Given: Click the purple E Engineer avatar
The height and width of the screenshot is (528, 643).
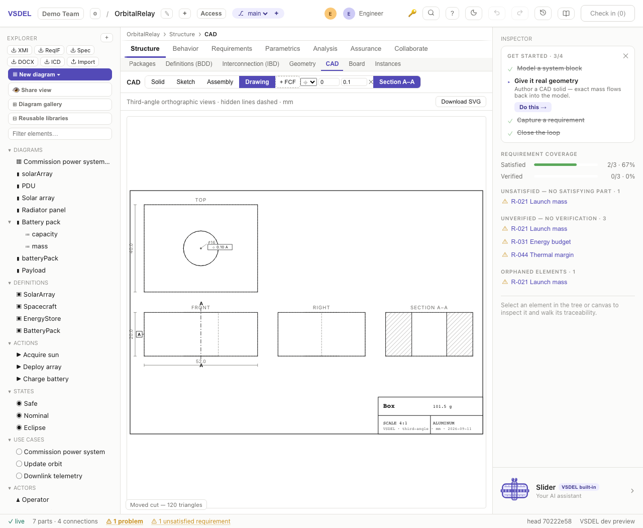Looking at the screenshot, I should [349, 14].
